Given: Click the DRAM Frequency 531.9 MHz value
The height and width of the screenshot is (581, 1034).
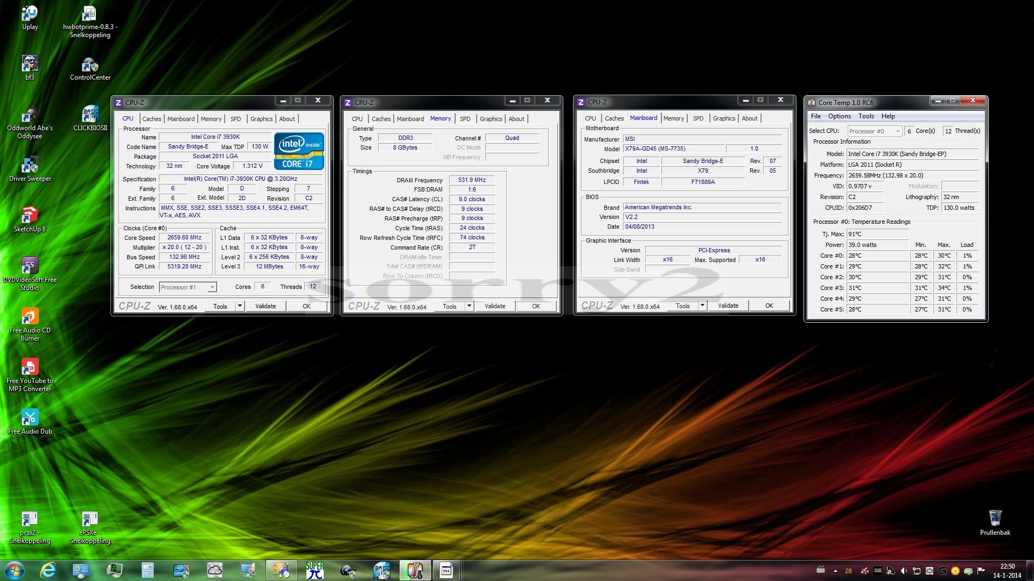Looking at the screenshot, I should tap(472, 180).
